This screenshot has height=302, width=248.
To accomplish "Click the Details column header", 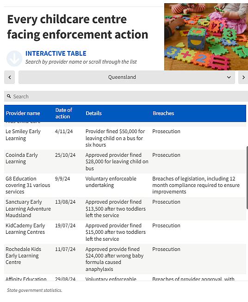I will click(x=93, y=113).
